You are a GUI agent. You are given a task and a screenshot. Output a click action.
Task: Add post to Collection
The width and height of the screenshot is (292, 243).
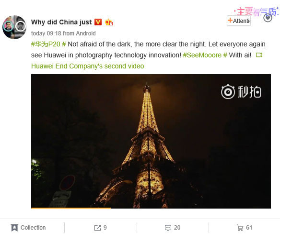coord(28,228)
